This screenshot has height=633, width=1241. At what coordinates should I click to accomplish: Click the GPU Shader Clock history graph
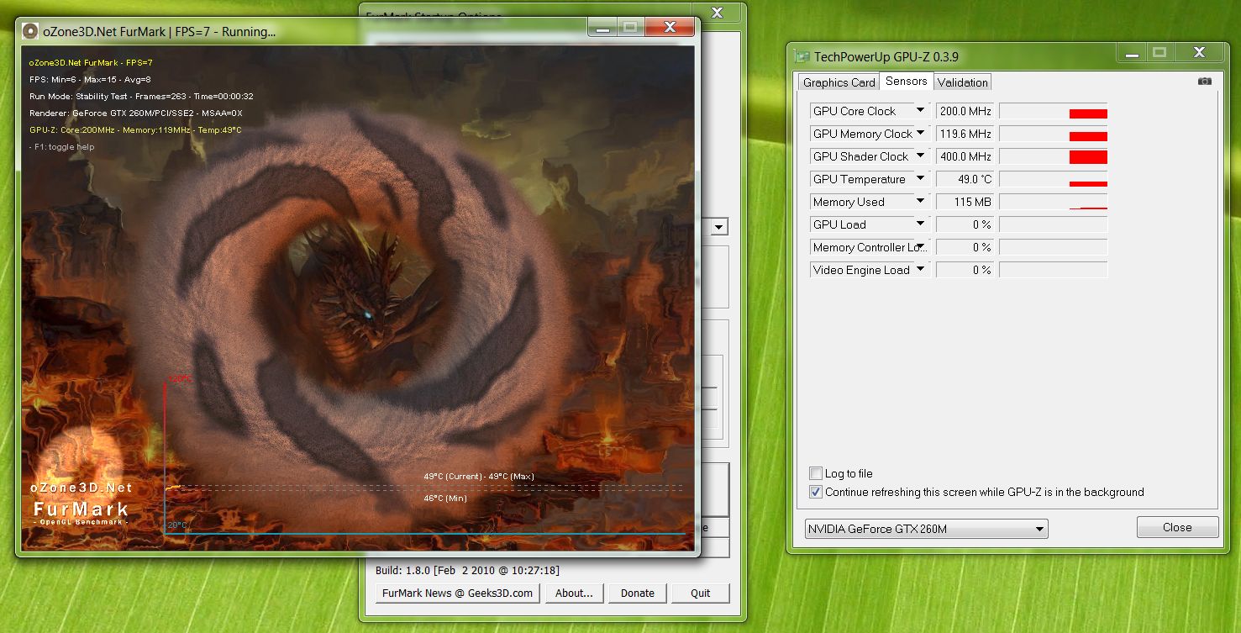1053,156
